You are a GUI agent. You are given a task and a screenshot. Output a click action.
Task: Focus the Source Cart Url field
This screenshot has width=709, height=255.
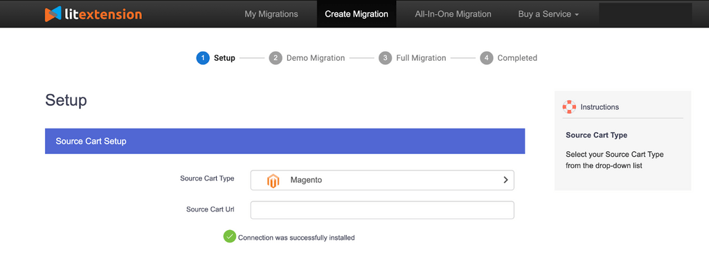click(x=382, y=210)
